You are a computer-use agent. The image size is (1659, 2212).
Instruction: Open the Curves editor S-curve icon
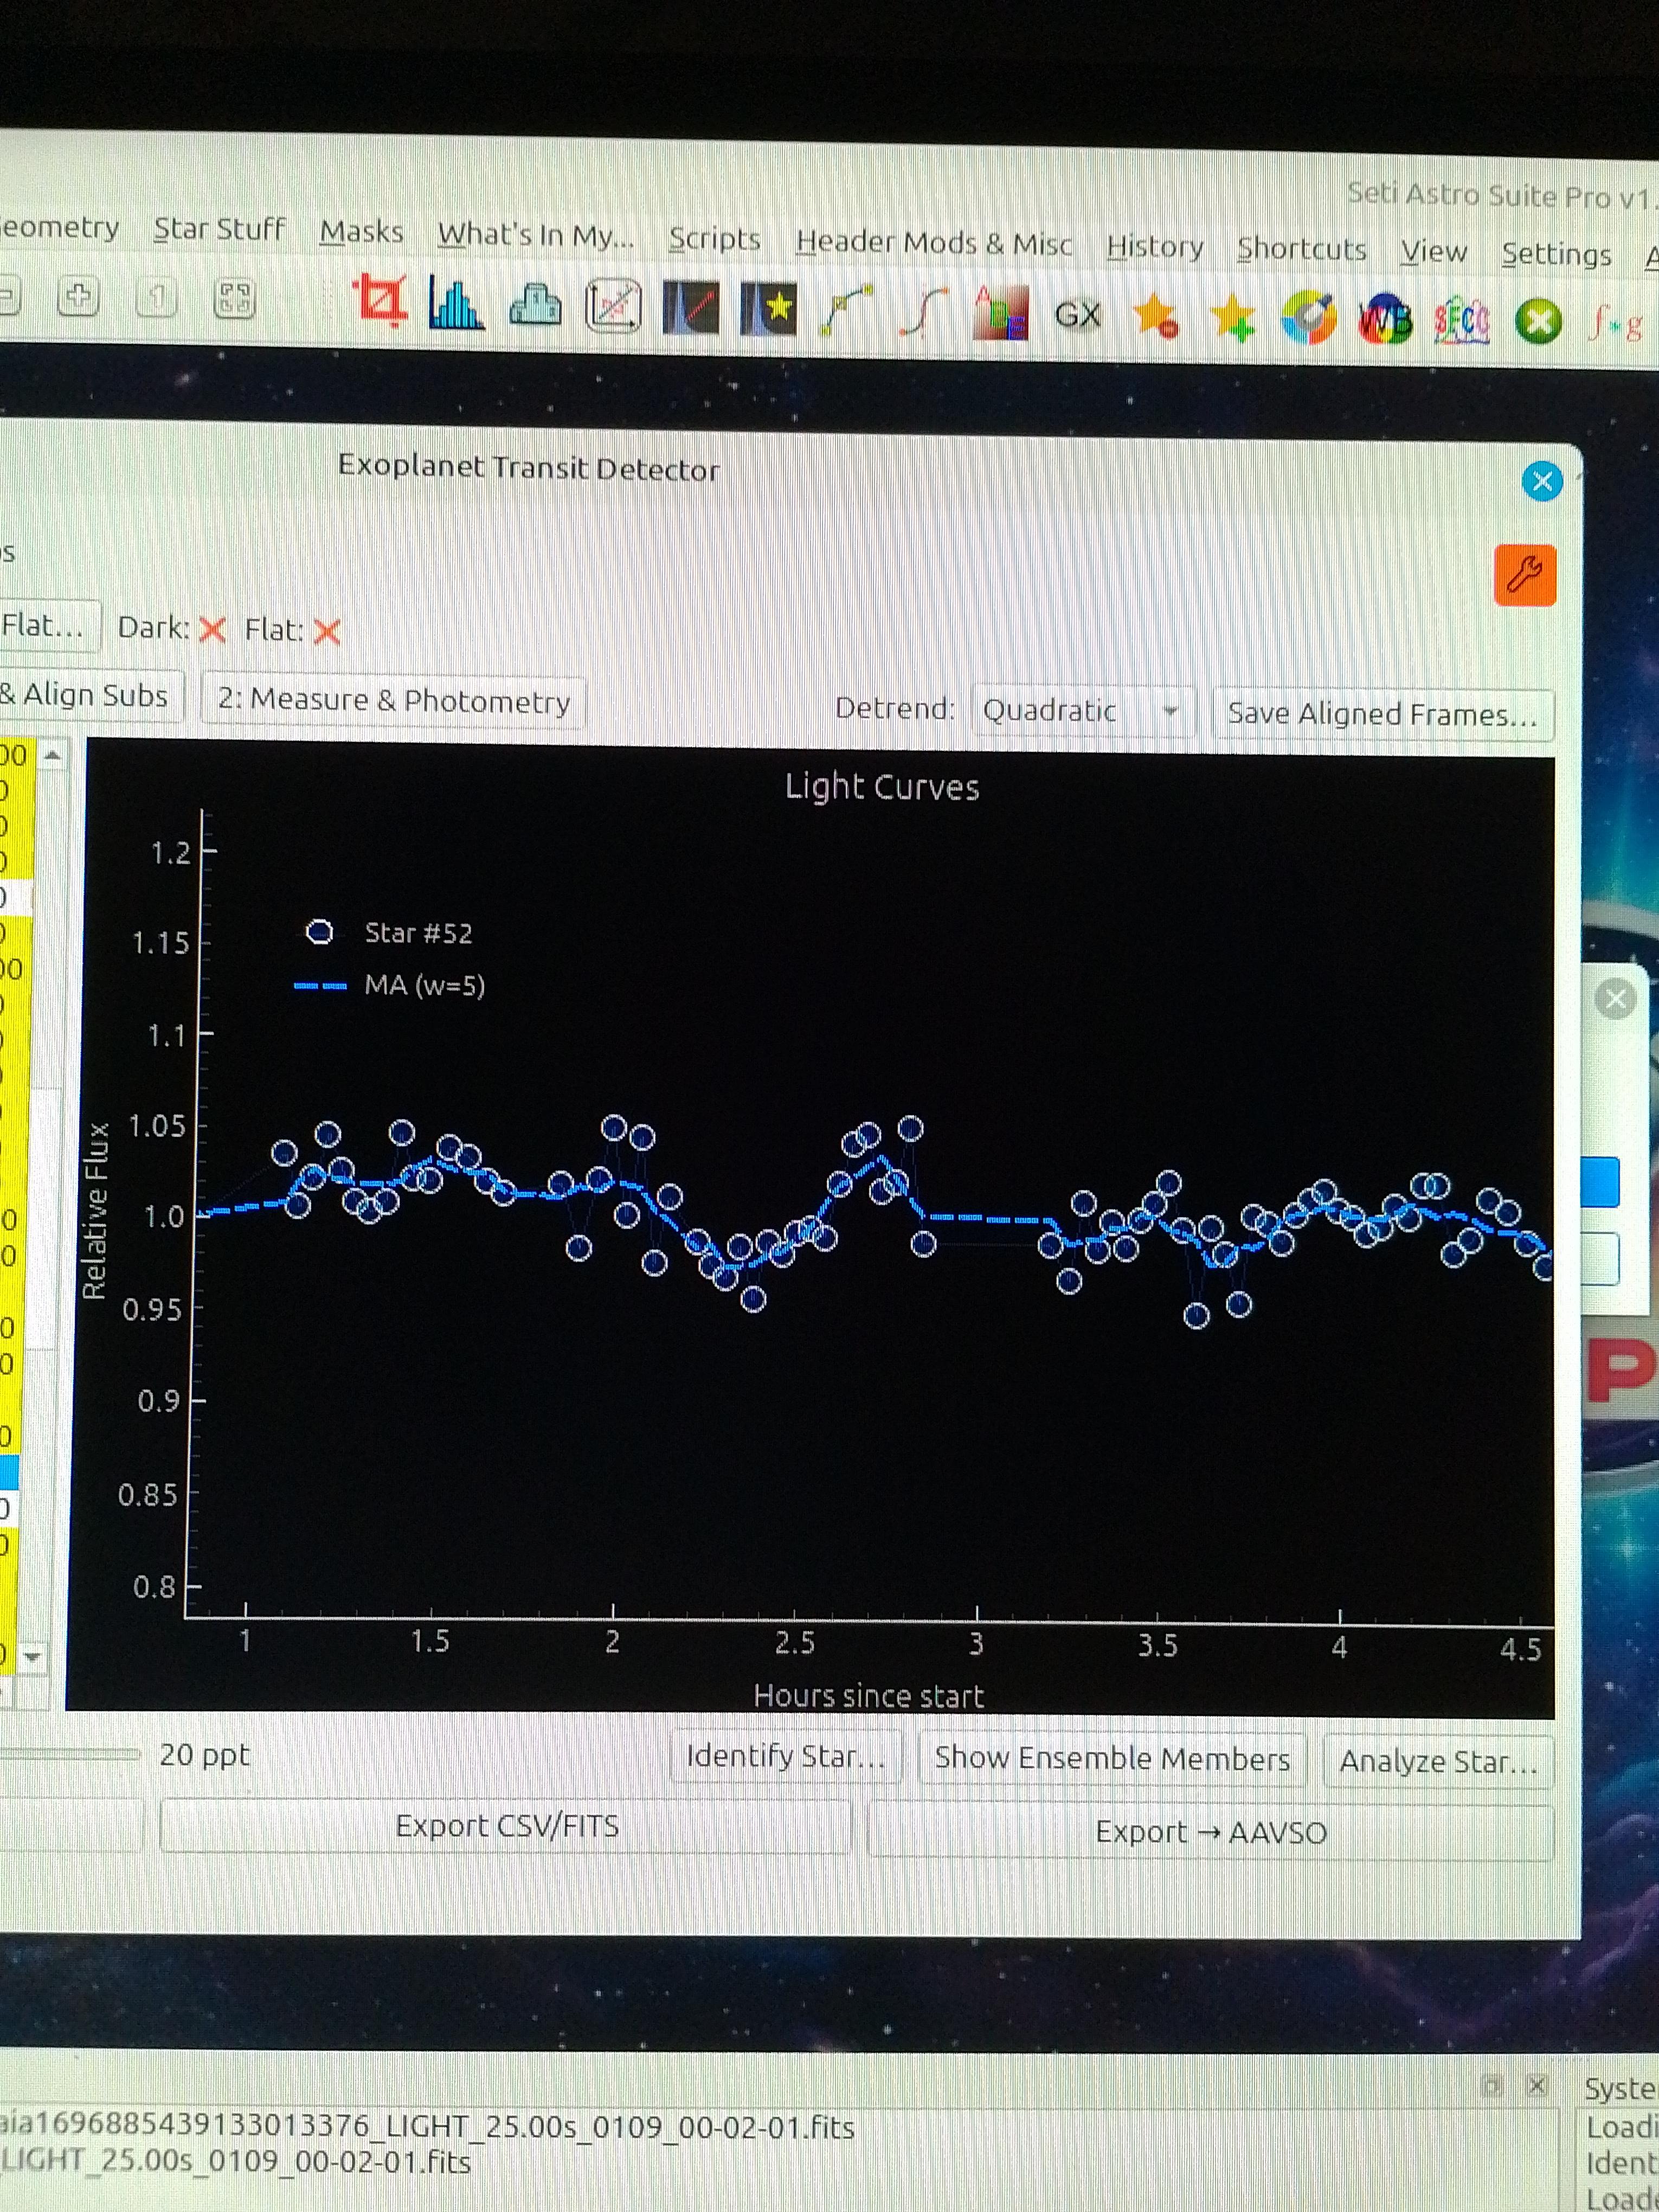[923, 312]
